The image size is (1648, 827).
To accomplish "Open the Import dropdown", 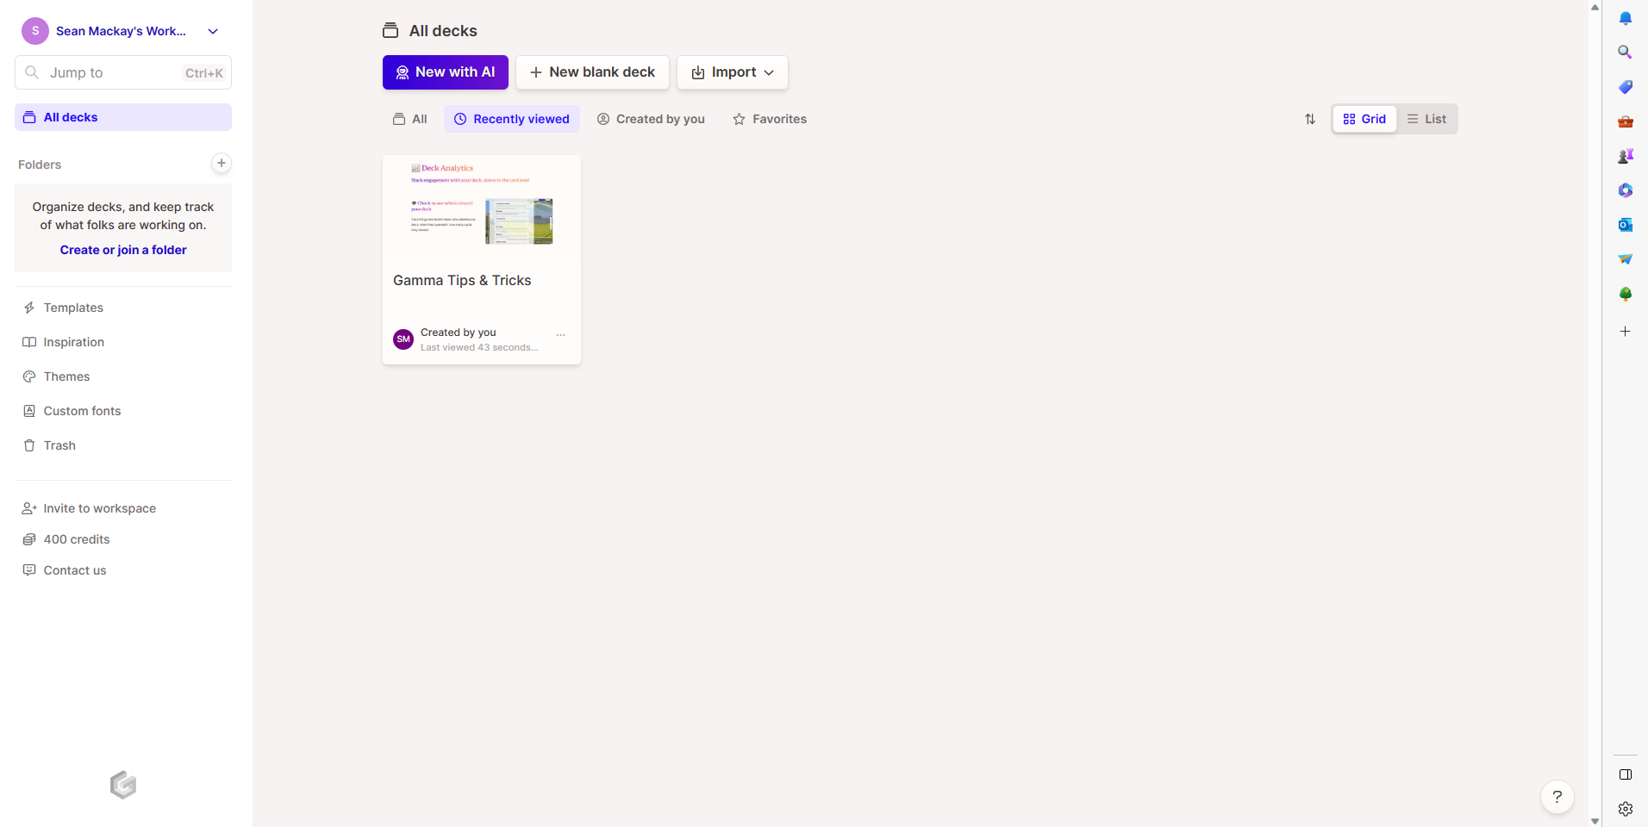I will [733, 72].
